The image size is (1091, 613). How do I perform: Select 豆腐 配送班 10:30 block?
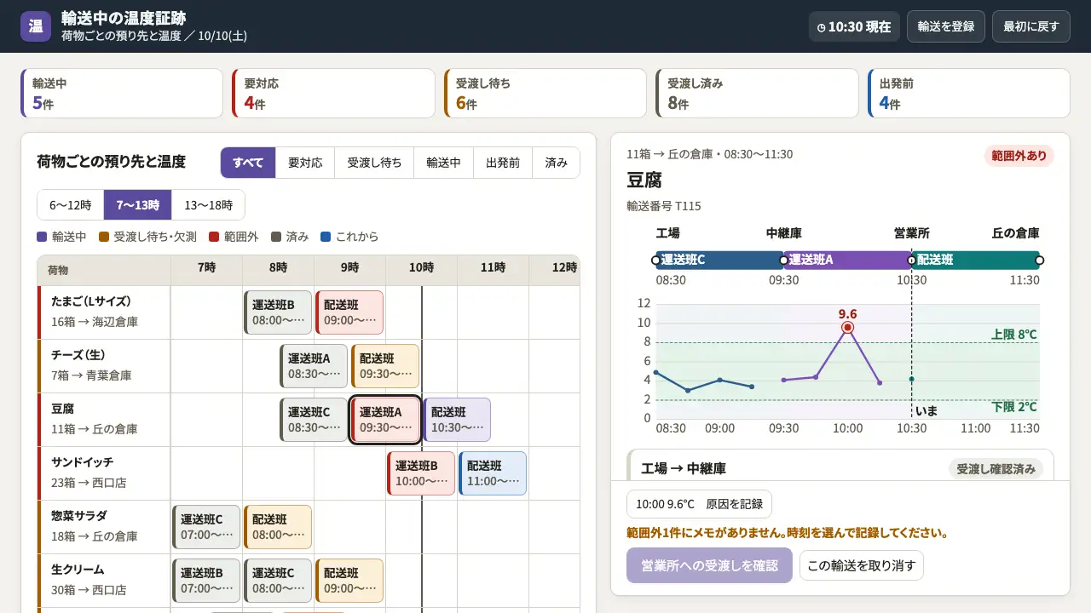[x=457, y=420]
